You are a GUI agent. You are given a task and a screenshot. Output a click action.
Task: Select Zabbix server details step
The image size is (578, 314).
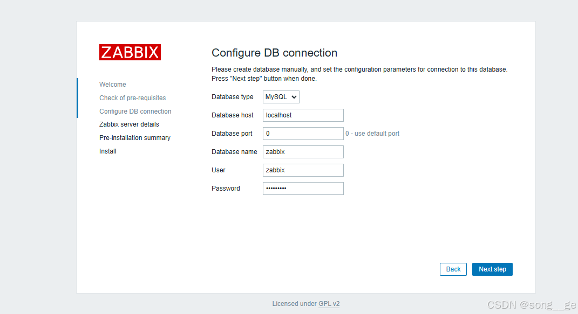click(x=129, y=124)
